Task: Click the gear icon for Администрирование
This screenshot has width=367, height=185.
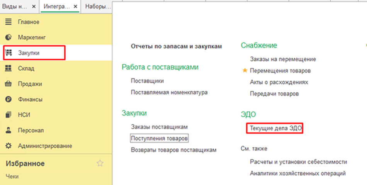Action: 8,146
